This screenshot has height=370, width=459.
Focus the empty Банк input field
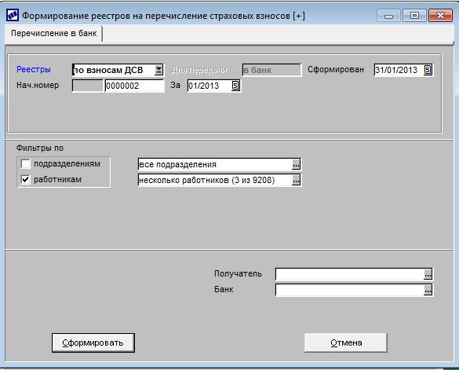[354, 290]
